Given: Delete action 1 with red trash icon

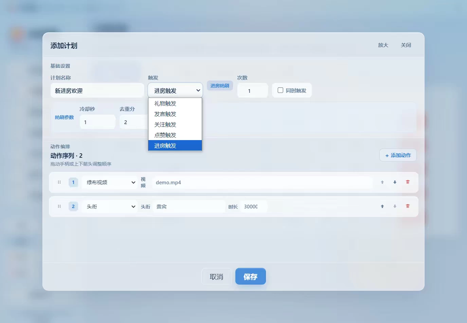Looking at the screenshot, I should [x=408, y=182].
